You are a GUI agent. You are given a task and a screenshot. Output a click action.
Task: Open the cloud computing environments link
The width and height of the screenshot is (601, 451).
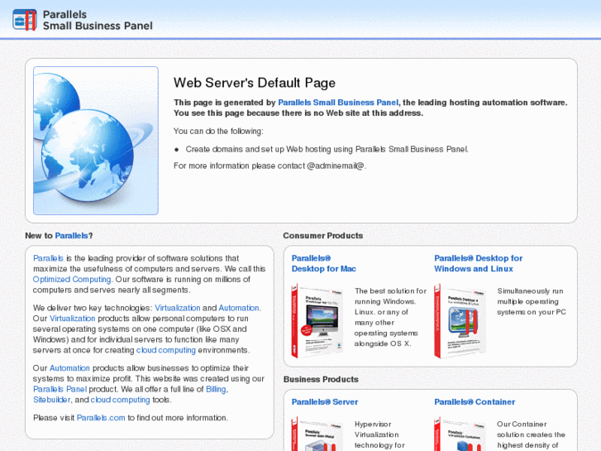pyautogui.click(x=166, y=350)
